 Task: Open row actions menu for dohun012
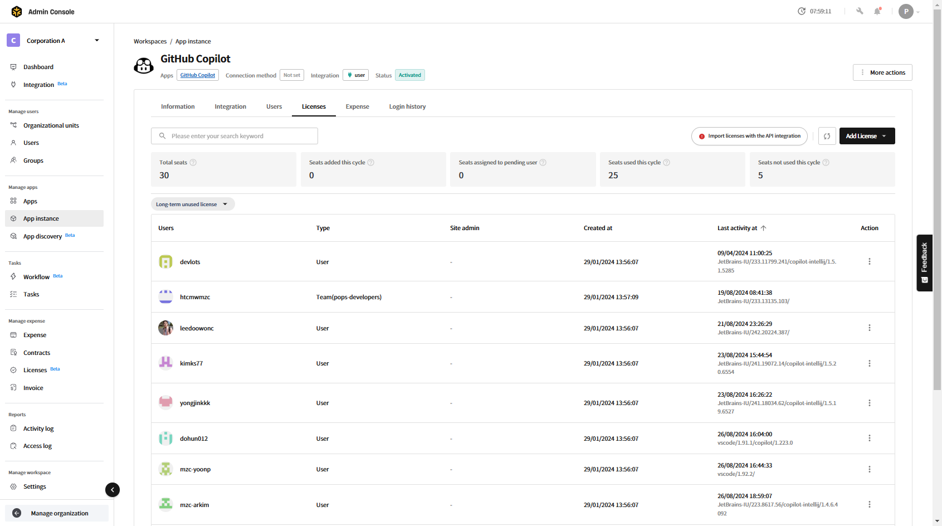pyautogui.click(x=870, y=438)
